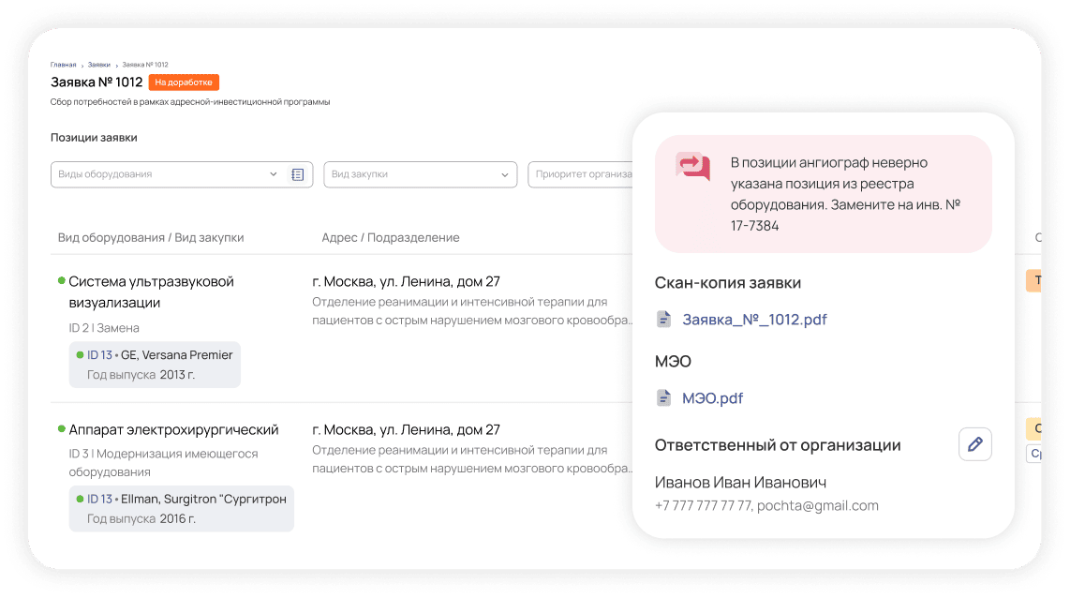Click the chat bubbles comment icon

(692, 166)
